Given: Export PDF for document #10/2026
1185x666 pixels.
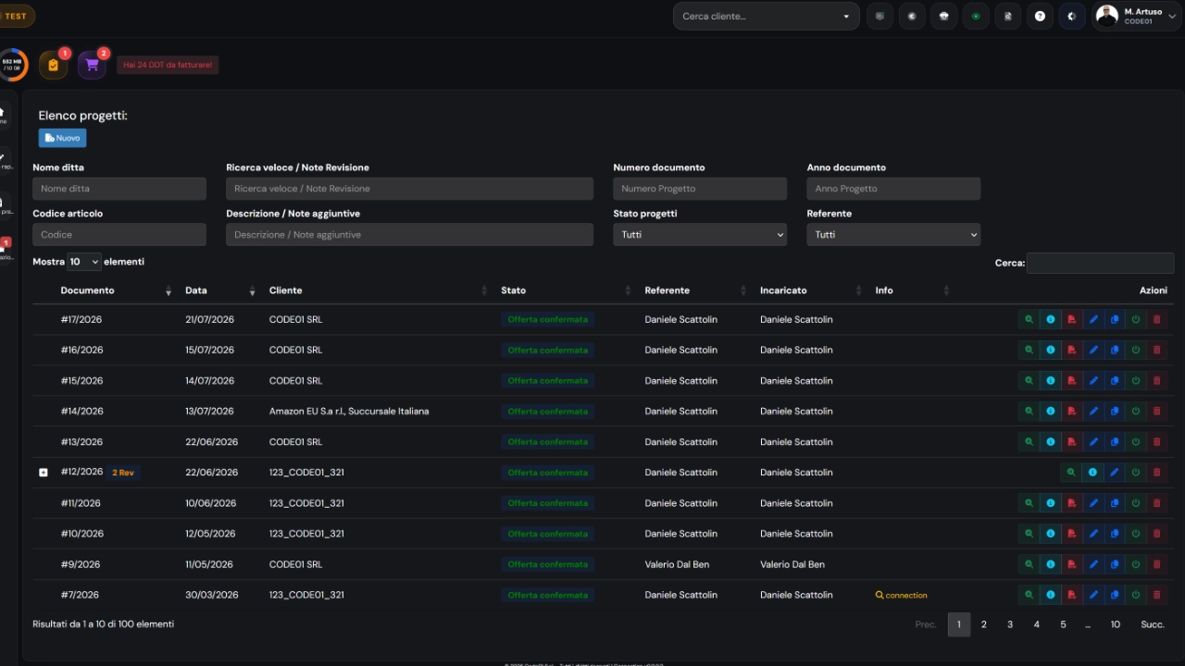Looking at the screenshot, I should point(1071,534).
